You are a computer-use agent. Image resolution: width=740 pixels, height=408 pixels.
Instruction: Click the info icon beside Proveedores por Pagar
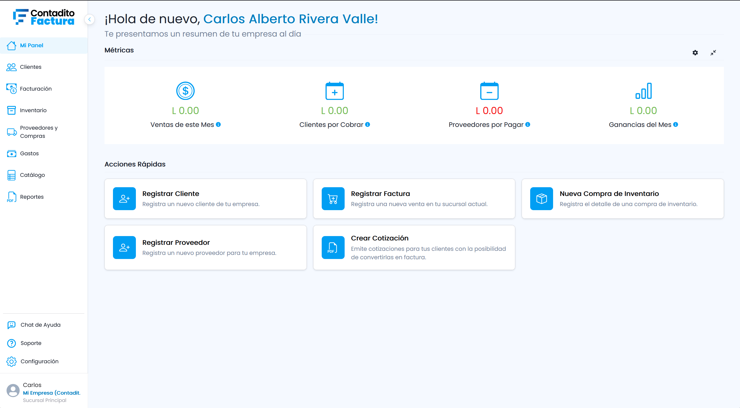528,124
